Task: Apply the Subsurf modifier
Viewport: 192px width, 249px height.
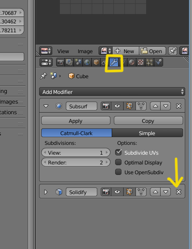Action: tap(76, 121)
